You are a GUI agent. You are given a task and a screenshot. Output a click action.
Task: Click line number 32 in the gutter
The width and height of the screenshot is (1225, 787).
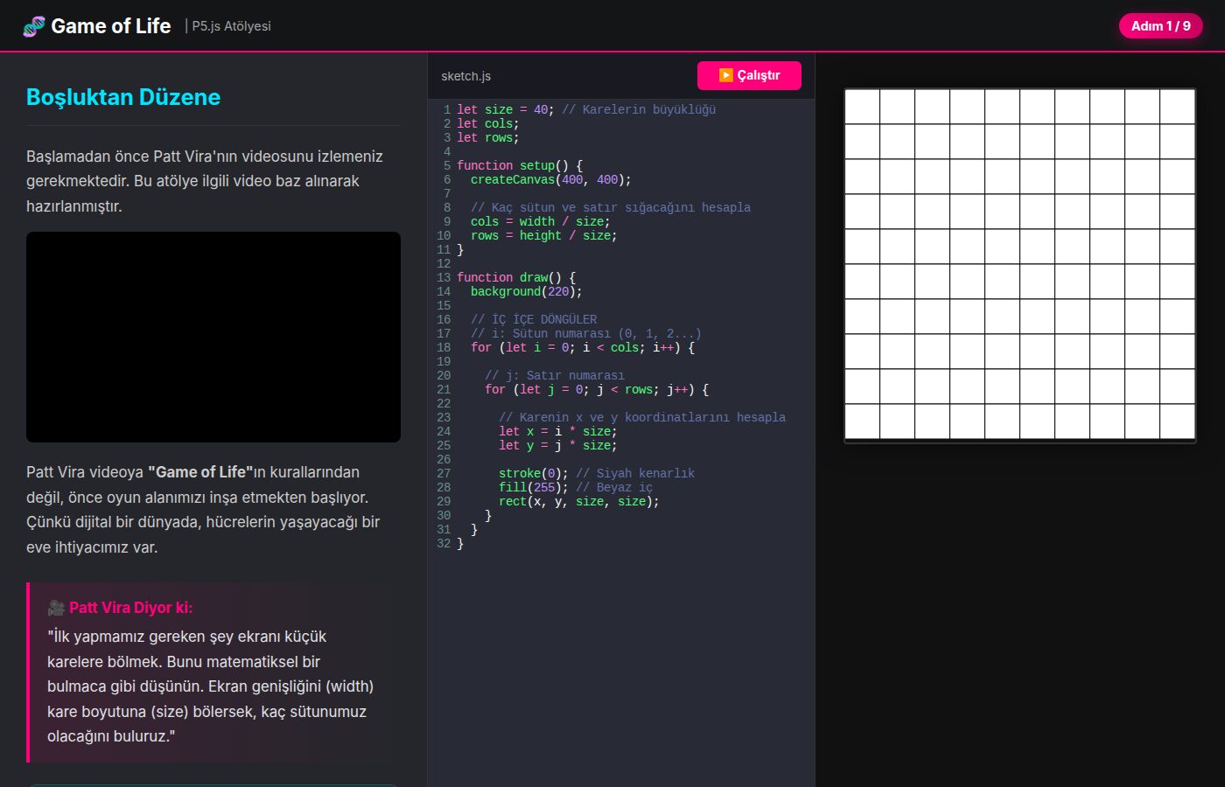coord(444,543)
